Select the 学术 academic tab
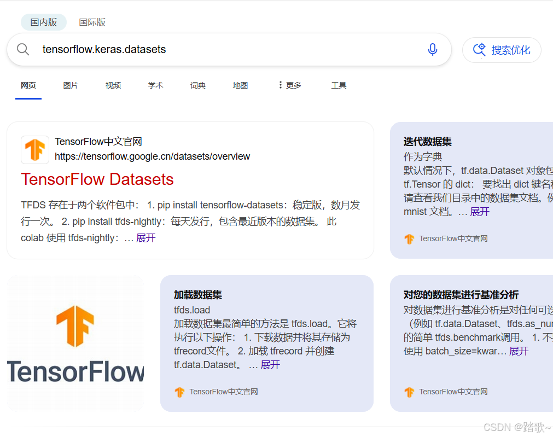Screen dimensions: 553x437 155,85
